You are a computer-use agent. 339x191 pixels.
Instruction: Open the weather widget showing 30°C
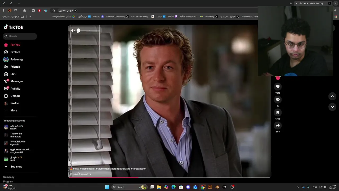click(x=10, y=187)
